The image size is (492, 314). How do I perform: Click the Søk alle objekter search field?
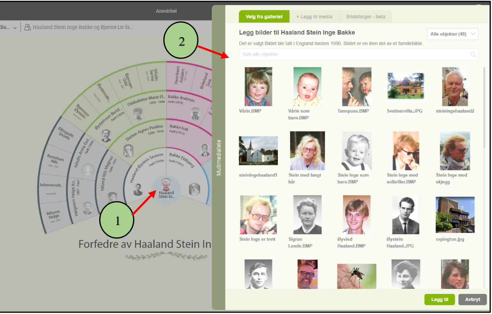(x=354, y=54)
